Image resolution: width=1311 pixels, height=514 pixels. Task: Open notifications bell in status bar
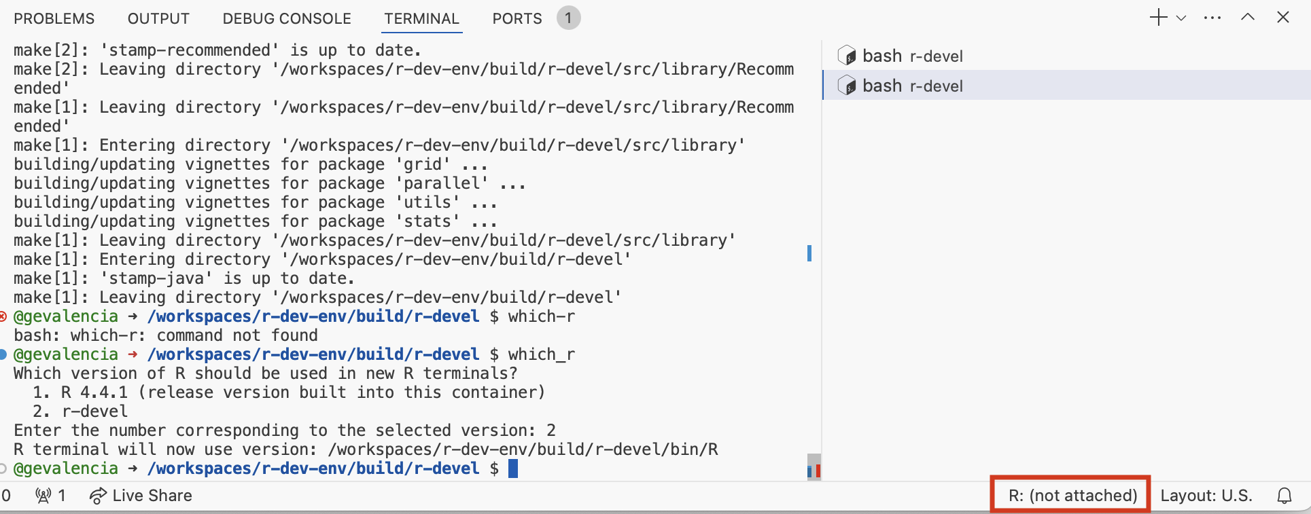(x=1284, y=496)
